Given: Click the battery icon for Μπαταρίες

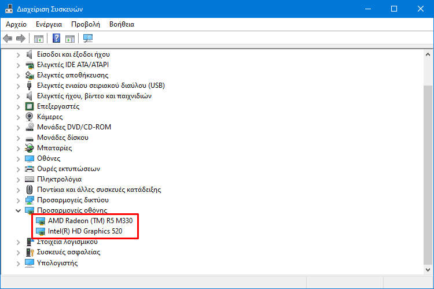Looking at the screenshot, I should [x=30, y=148].
